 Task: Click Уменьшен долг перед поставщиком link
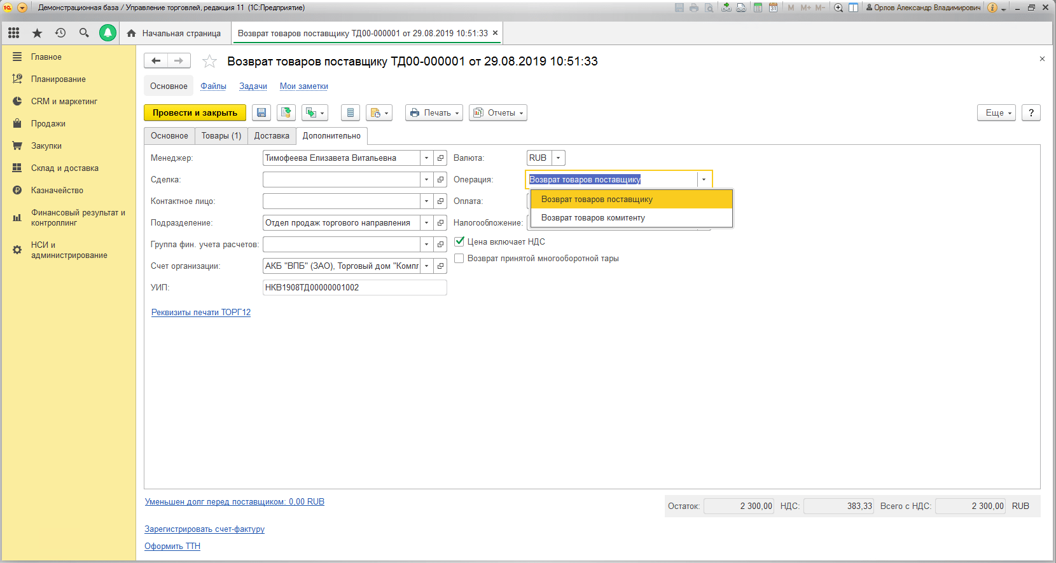coord(235,502)
